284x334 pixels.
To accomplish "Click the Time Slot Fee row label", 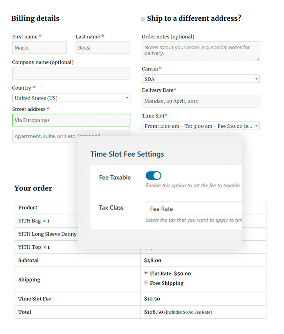I will (x=35, y=299).
